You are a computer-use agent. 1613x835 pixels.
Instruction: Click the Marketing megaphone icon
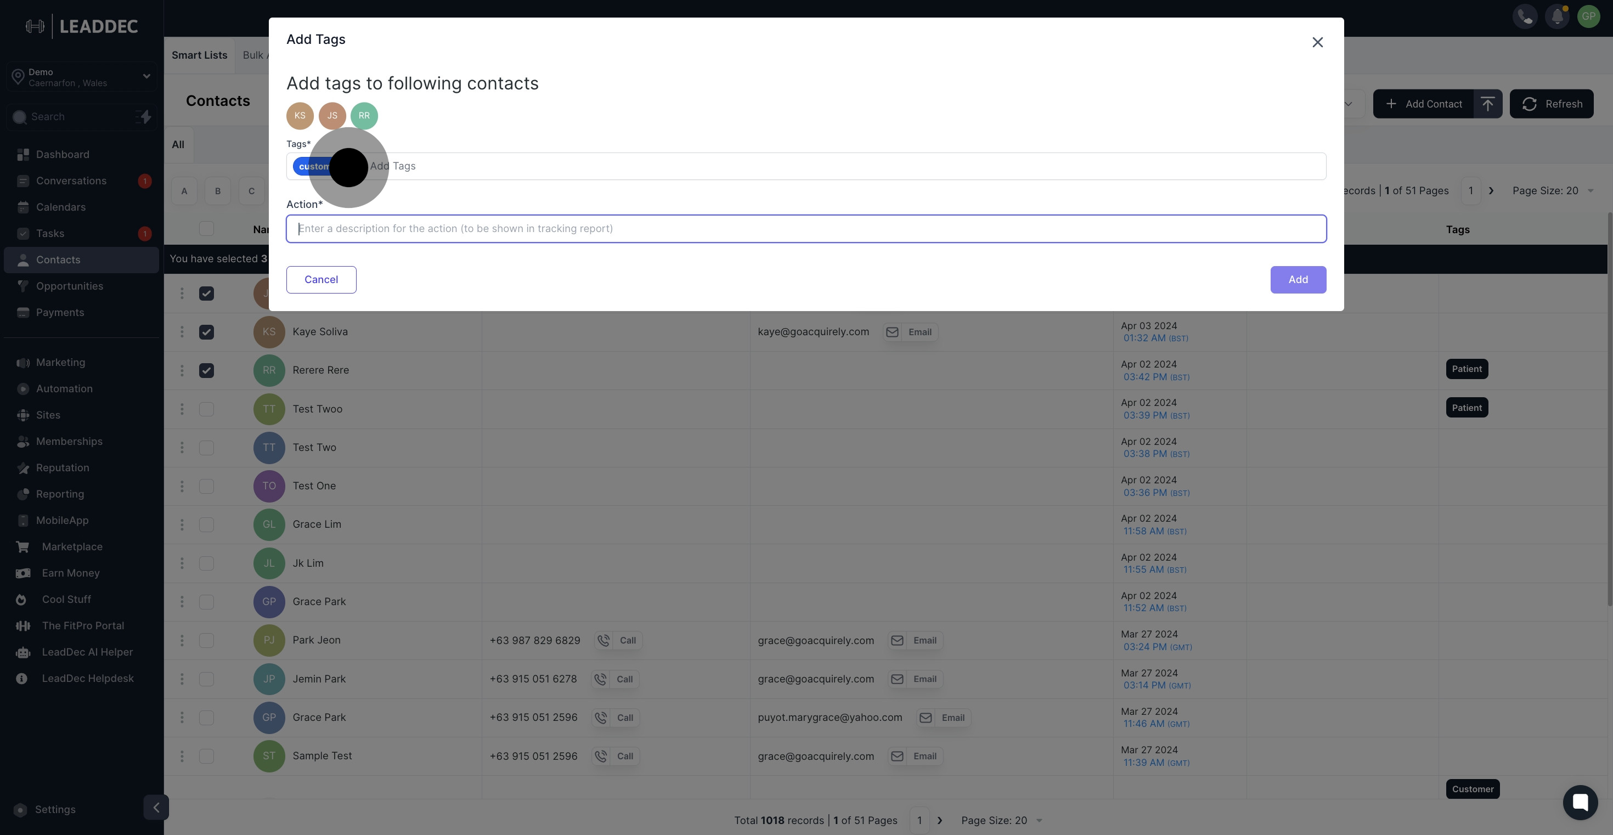[x=23, y=363]
